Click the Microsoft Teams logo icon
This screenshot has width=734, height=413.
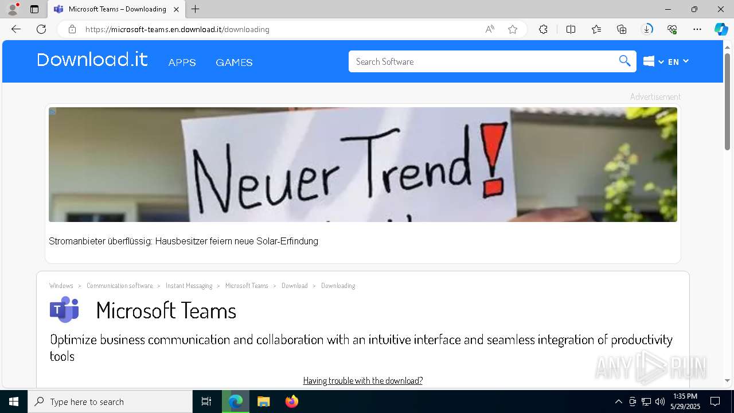(64, 310)
